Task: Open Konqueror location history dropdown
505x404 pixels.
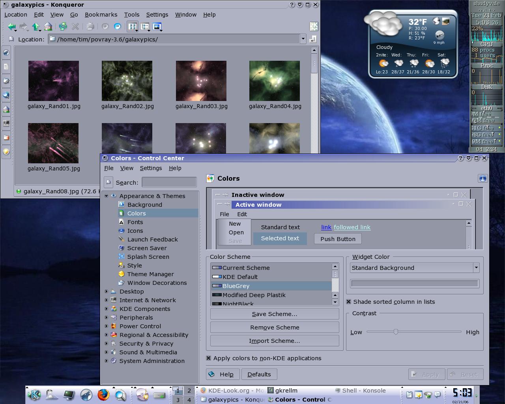Action: click(x=303, y=39)
